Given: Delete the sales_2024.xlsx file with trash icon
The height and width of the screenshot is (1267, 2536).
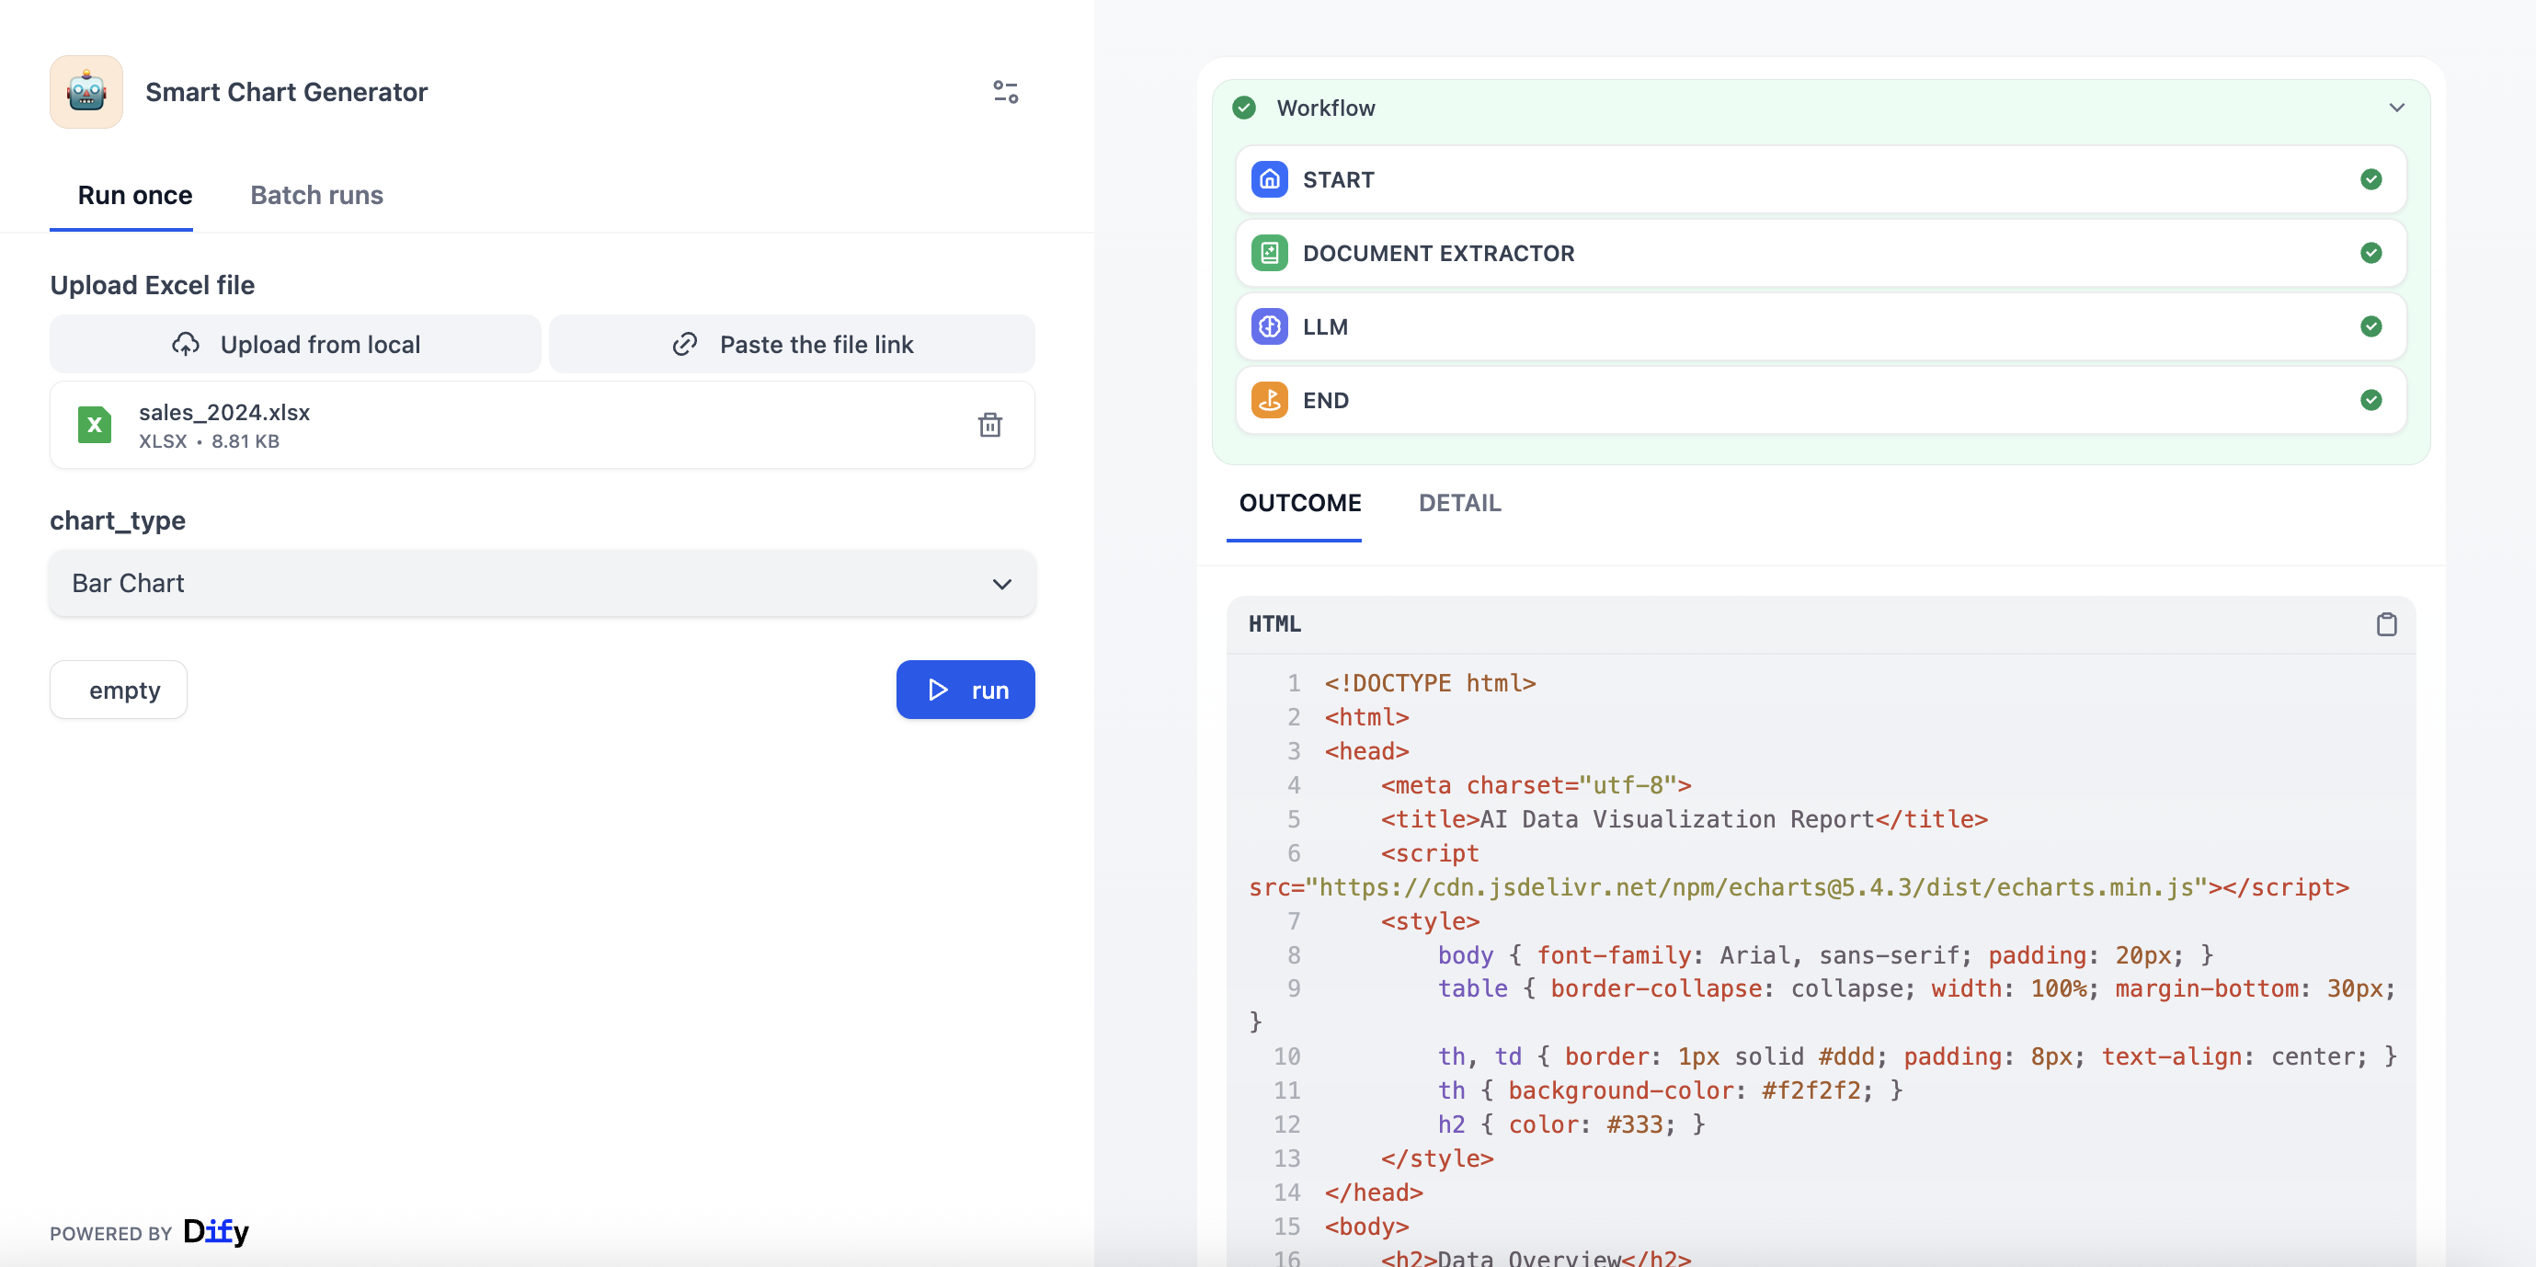Looking at the screenshot, I should click(989, 424).
